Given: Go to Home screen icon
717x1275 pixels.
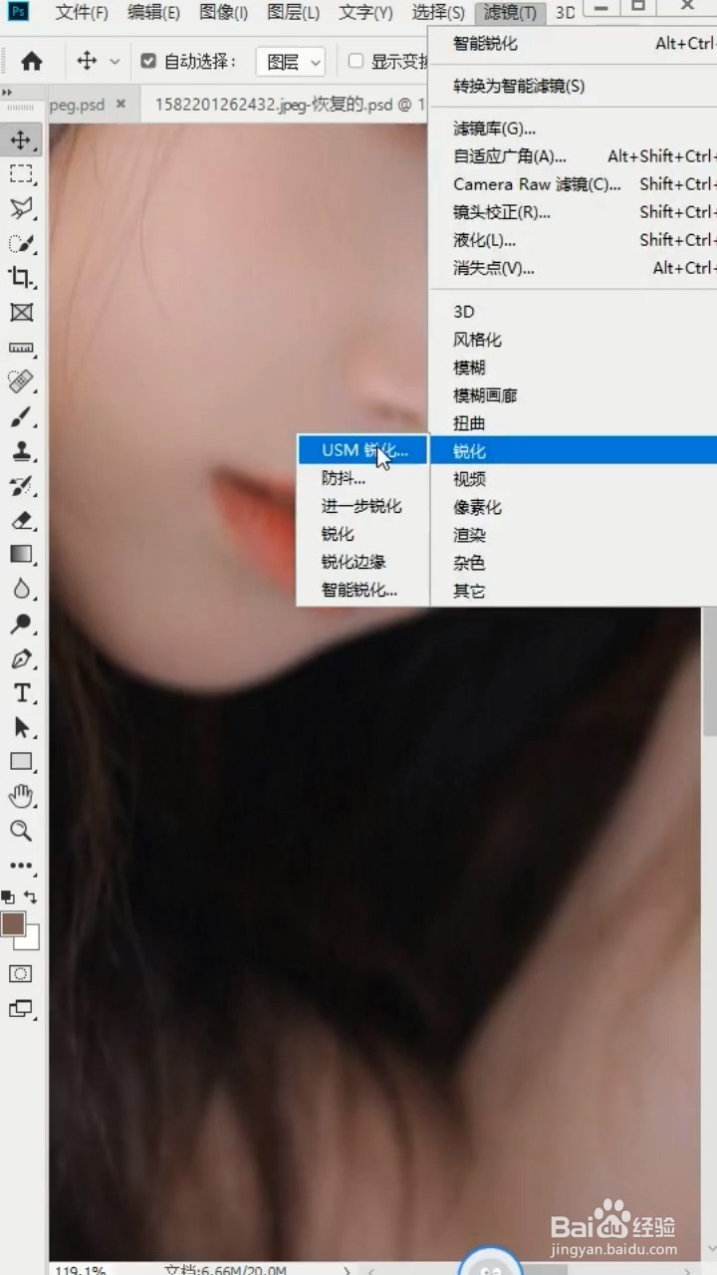Looking at the screenshot, I should 32,62.
